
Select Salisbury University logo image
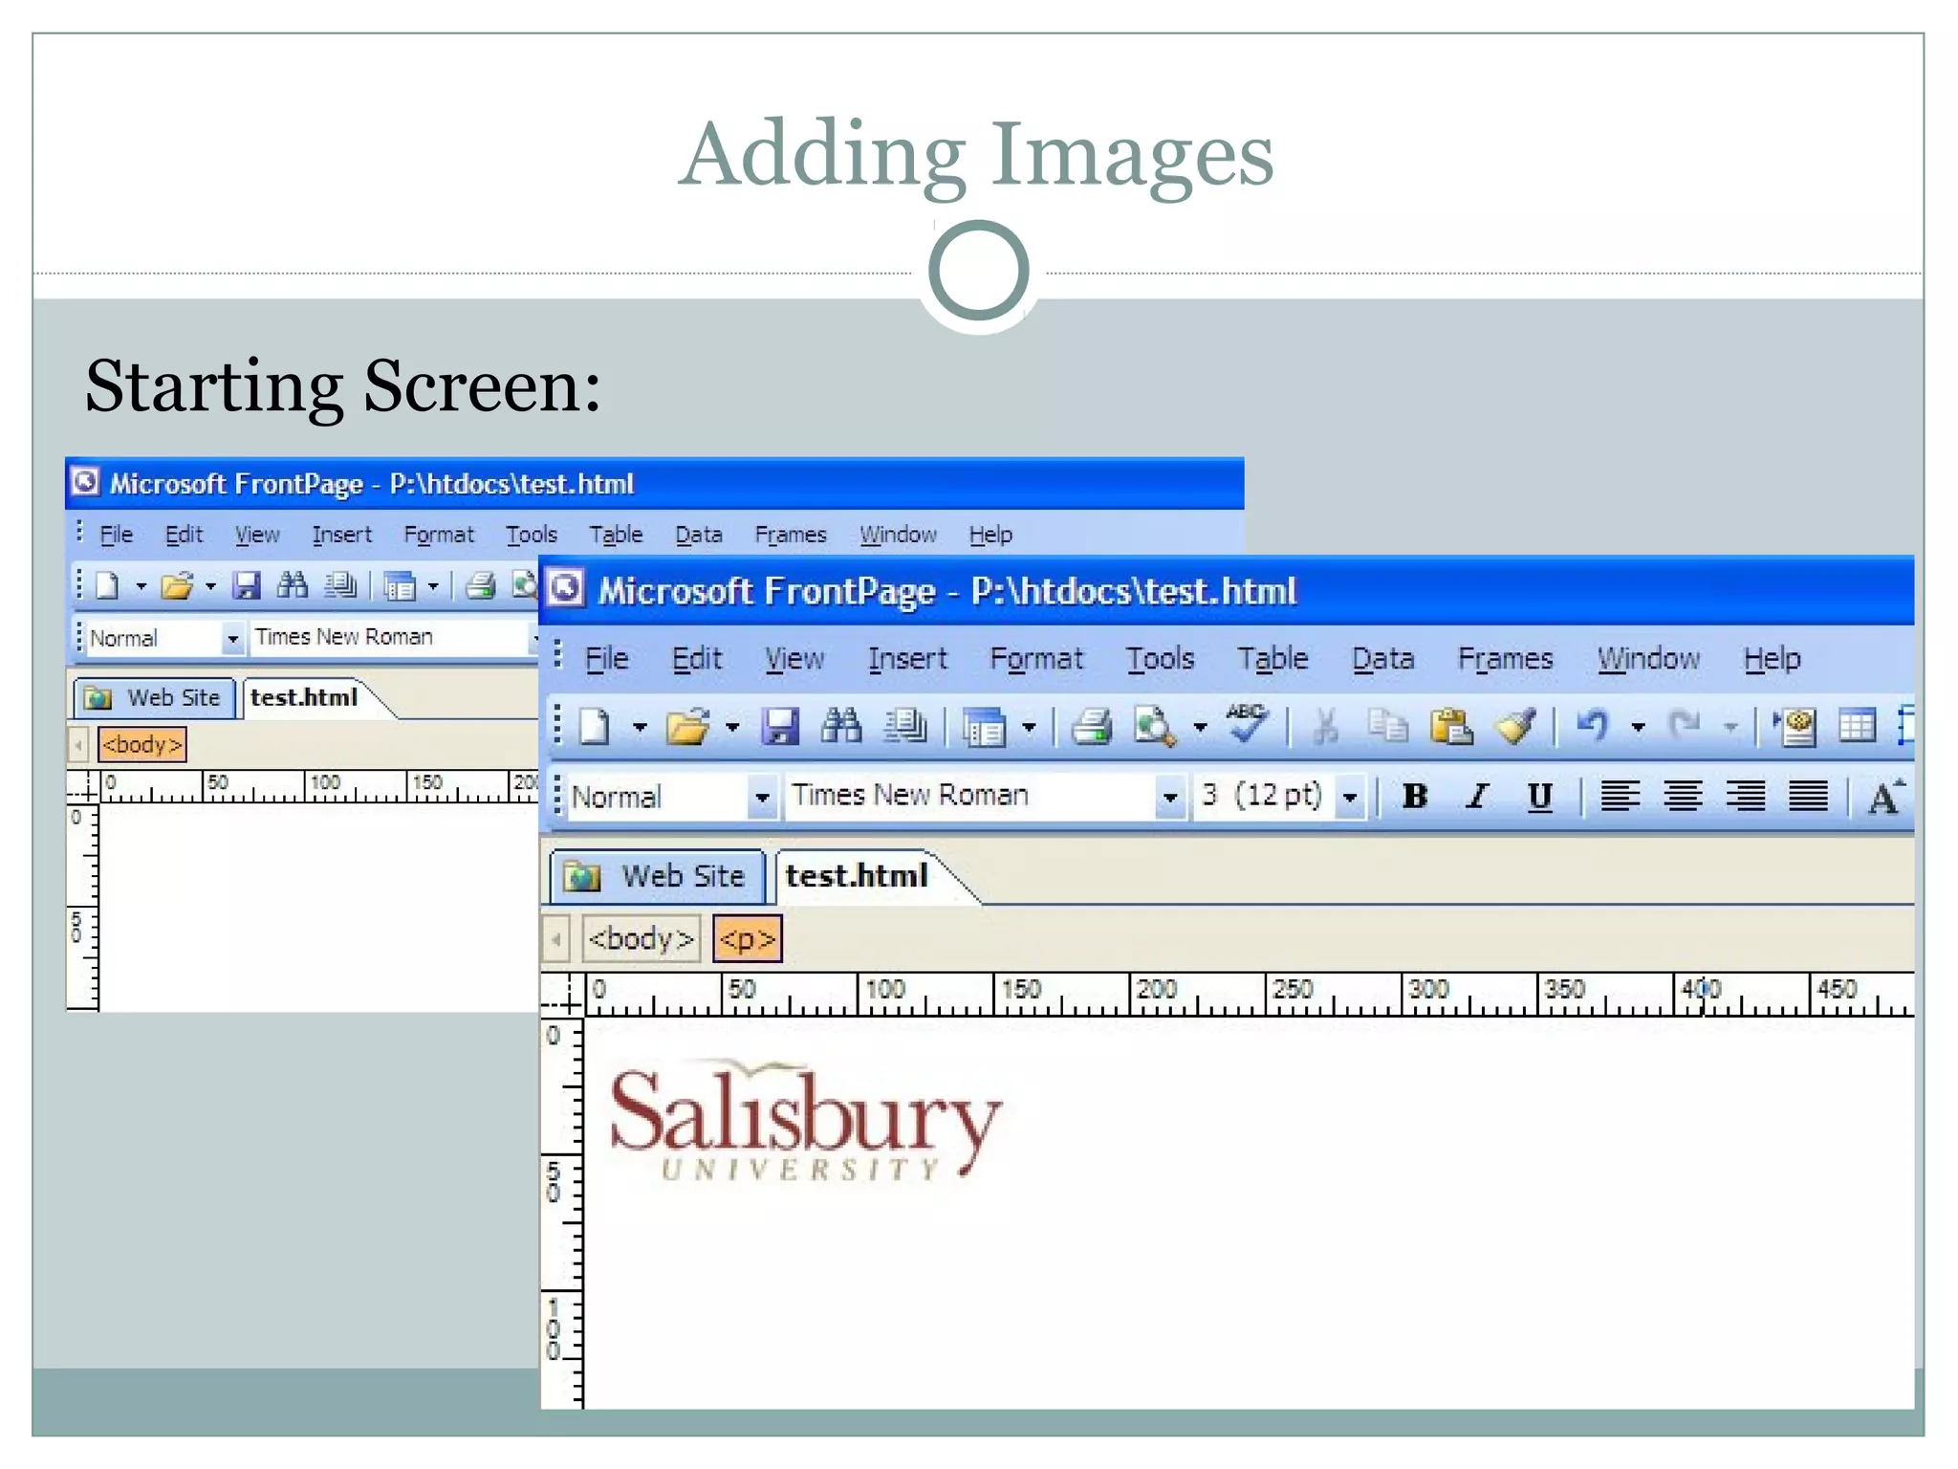point(806,1120)
